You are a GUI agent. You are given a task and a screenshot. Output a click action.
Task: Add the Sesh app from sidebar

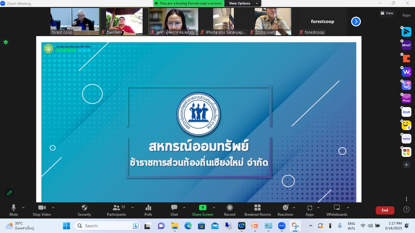406,112
